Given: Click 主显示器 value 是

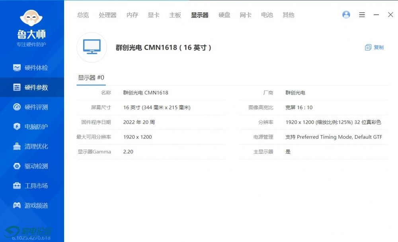Looking at the screenshot, I should [288, 152].
